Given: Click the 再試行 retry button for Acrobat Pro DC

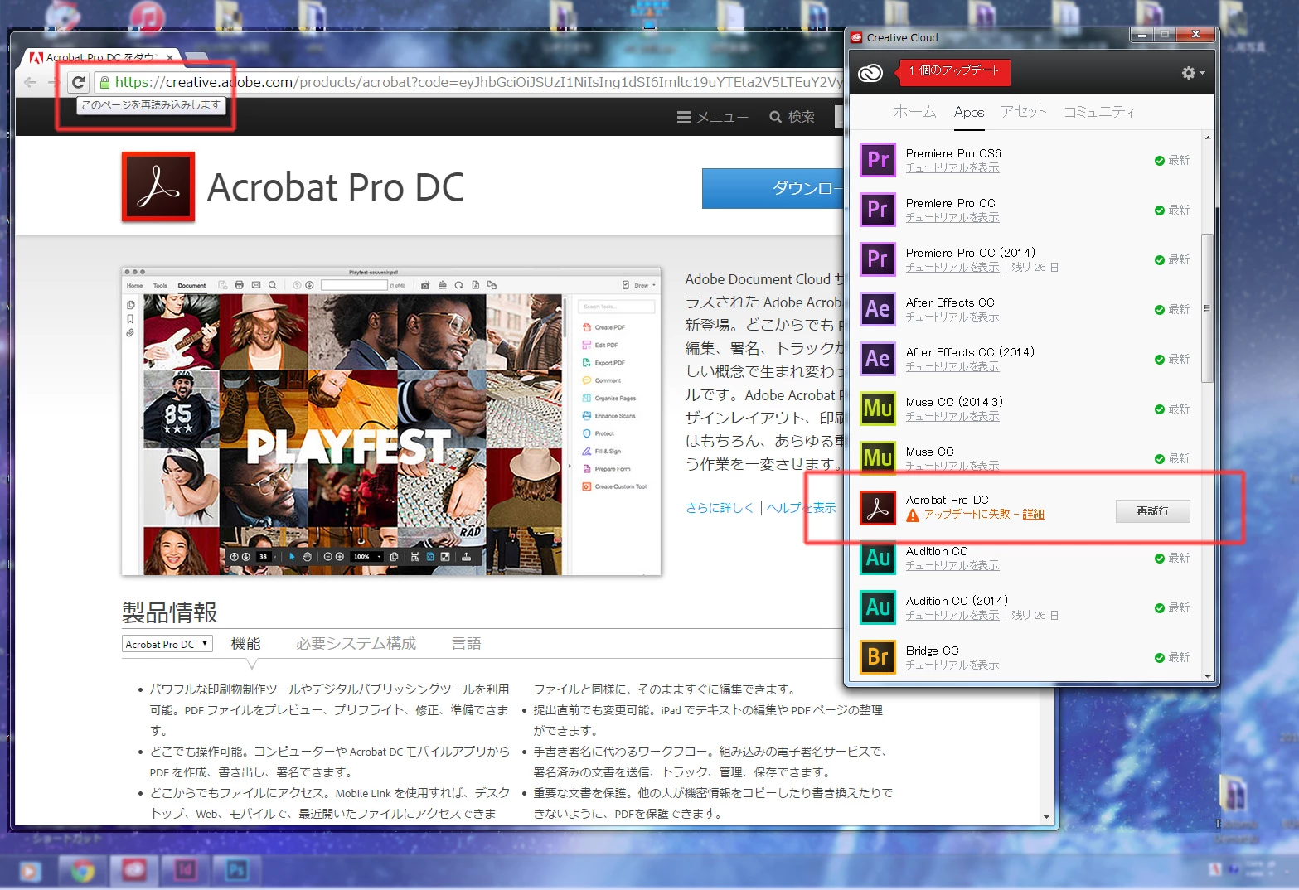Looking at the screenshot, I should tap(1153, 511).
